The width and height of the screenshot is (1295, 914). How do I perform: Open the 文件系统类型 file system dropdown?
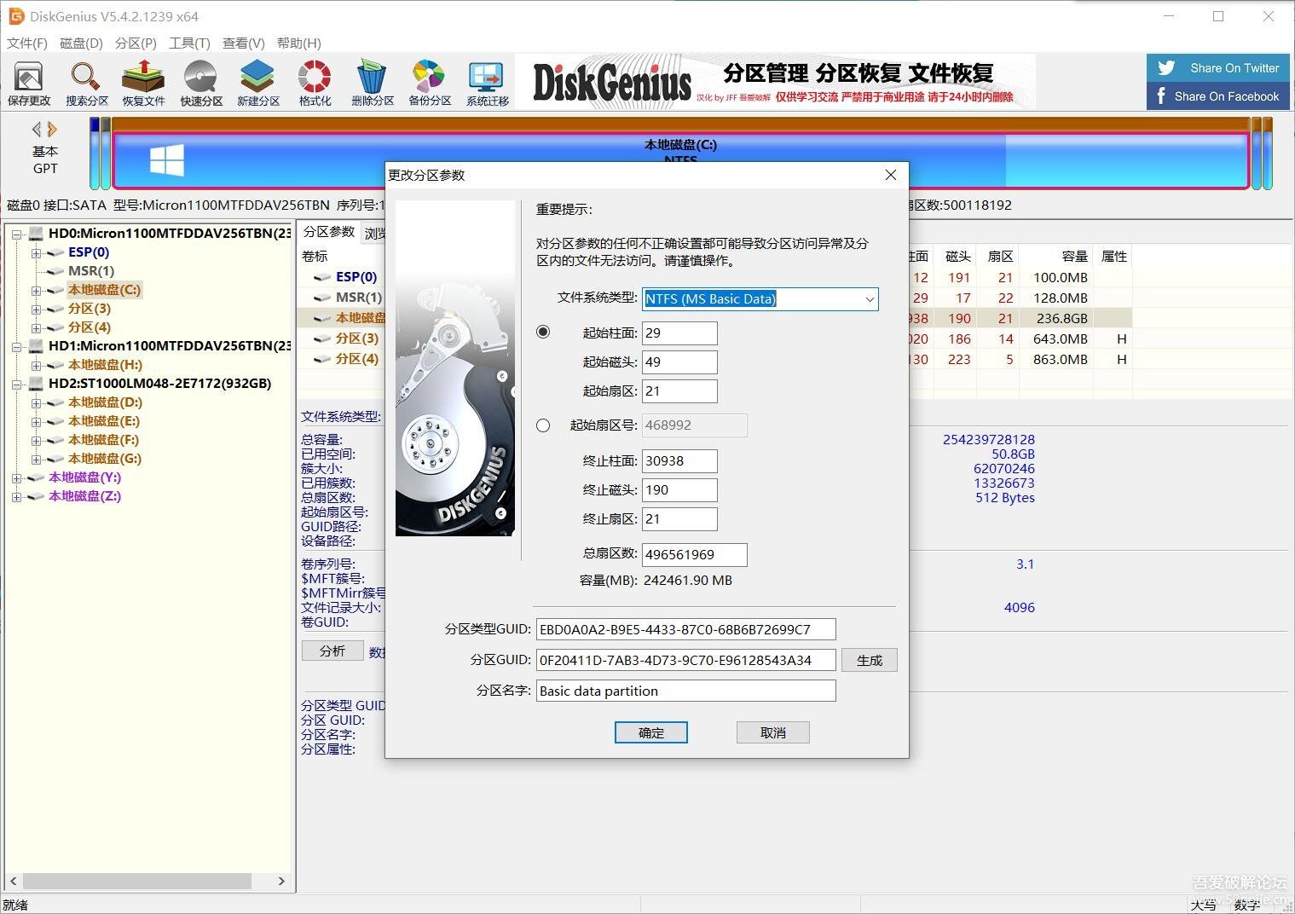tap(869, 299)
